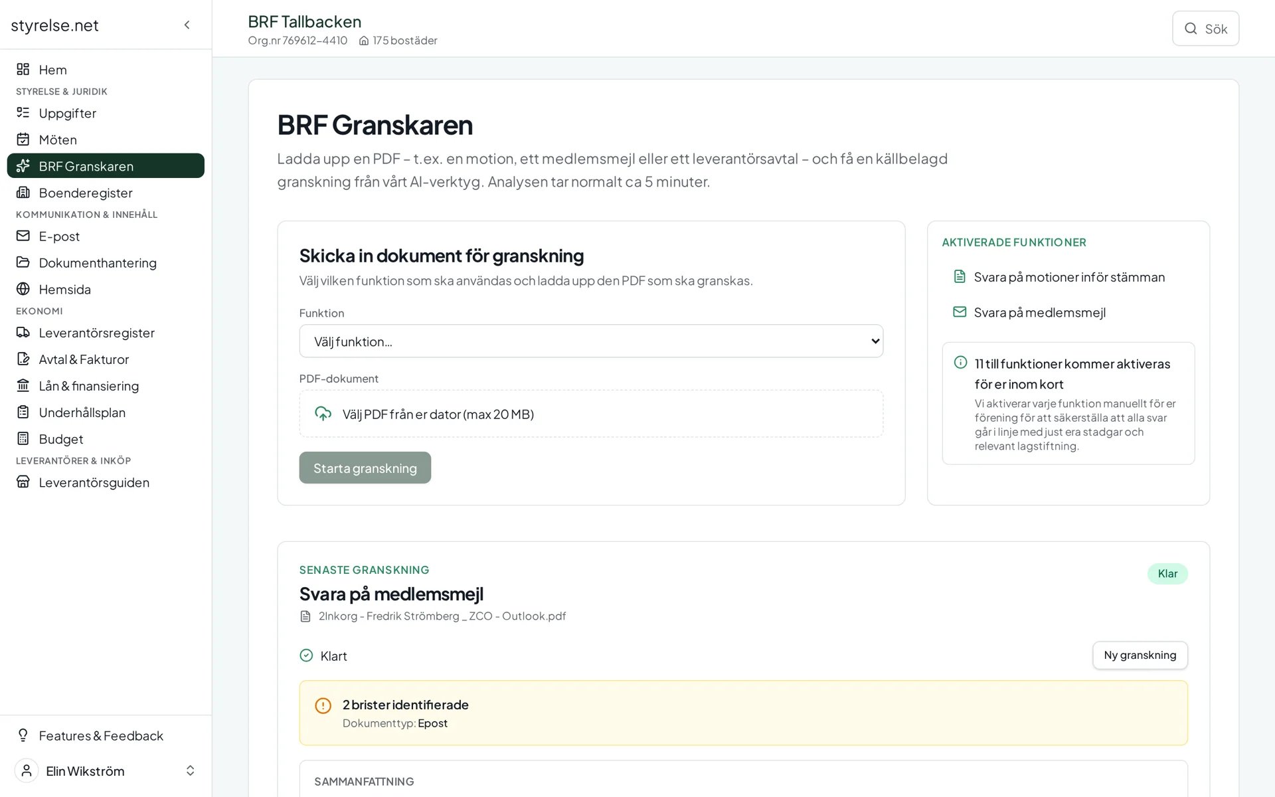Click Svara på motioner inför stämman
This screenshot has height=797, width=1275.
tap(1069, 277)
